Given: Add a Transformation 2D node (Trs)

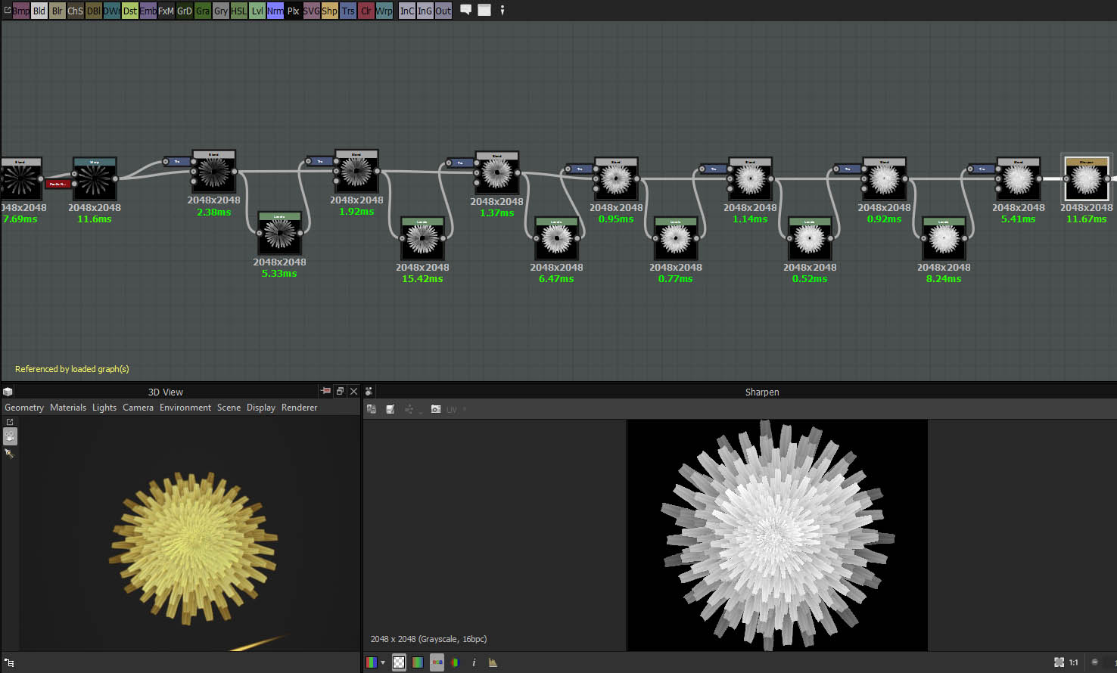Looking at the screenshot, I should click(x=347, y=11).
